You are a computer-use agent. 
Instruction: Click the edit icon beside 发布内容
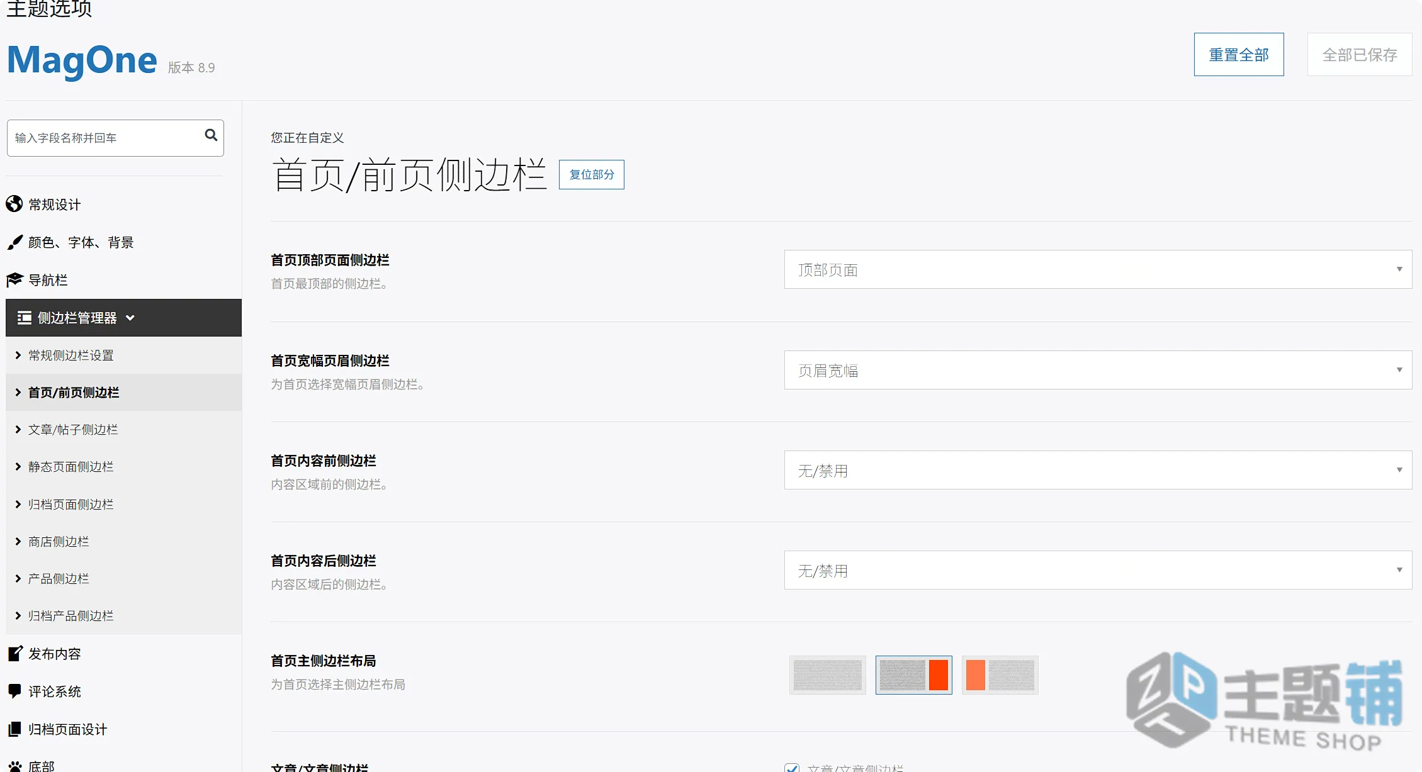(15, 654)
